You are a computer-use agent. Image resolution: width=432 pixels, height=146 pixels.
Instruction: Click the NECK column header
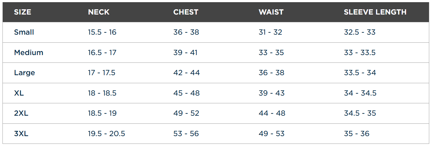[x=99, y=12]
